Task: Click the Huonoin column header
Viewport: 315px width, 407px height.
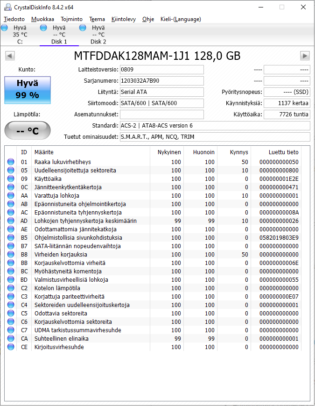Action: pyautogui.click(x=200, y=152)
